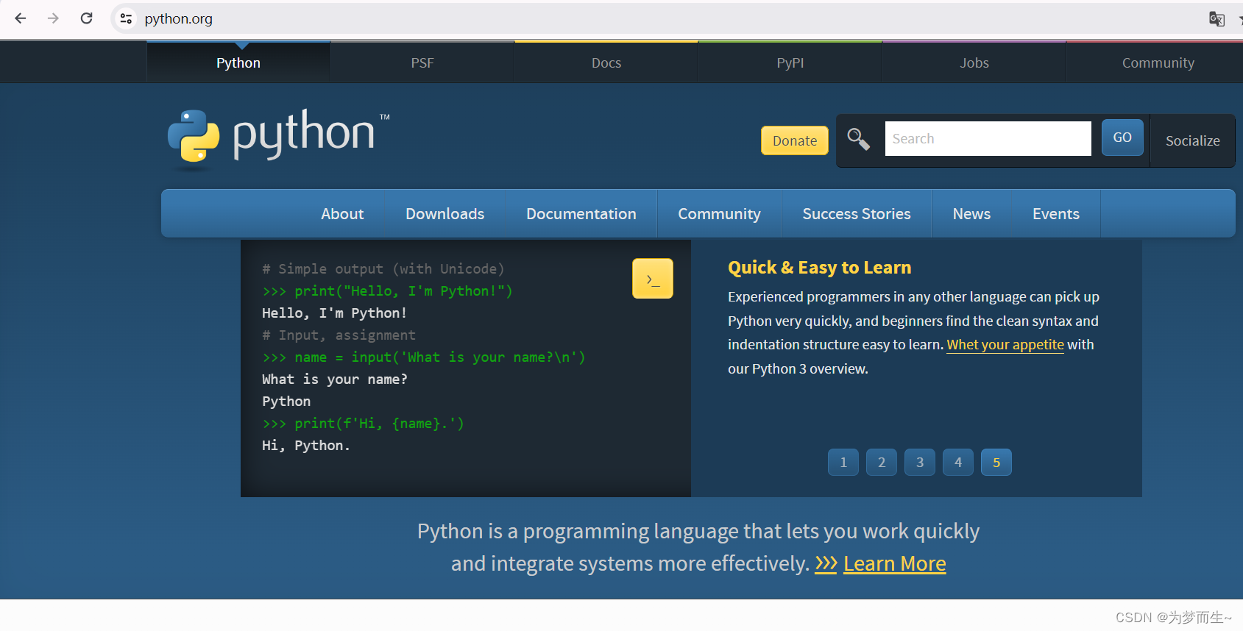Click the translate page icon
Viewport: 1243px width, 631px height.
1217,18
